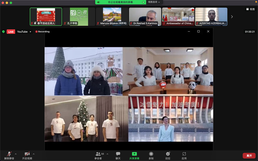Start recording with the record icon

[151, 154]
